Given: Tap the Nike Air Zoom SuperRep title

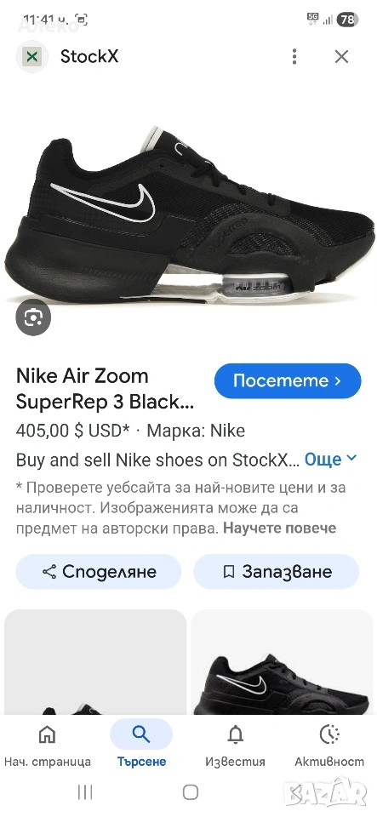Looking at the screenshot, I should 105,388.
